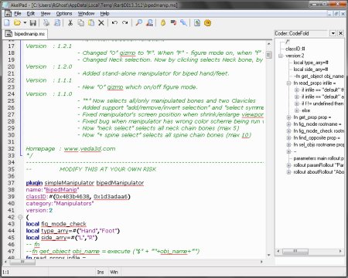Image resolution: width=348 pixels, height=278 pixels.
Task: Select classID:# in CodeFold tree
Action: (x=295, y=49)
